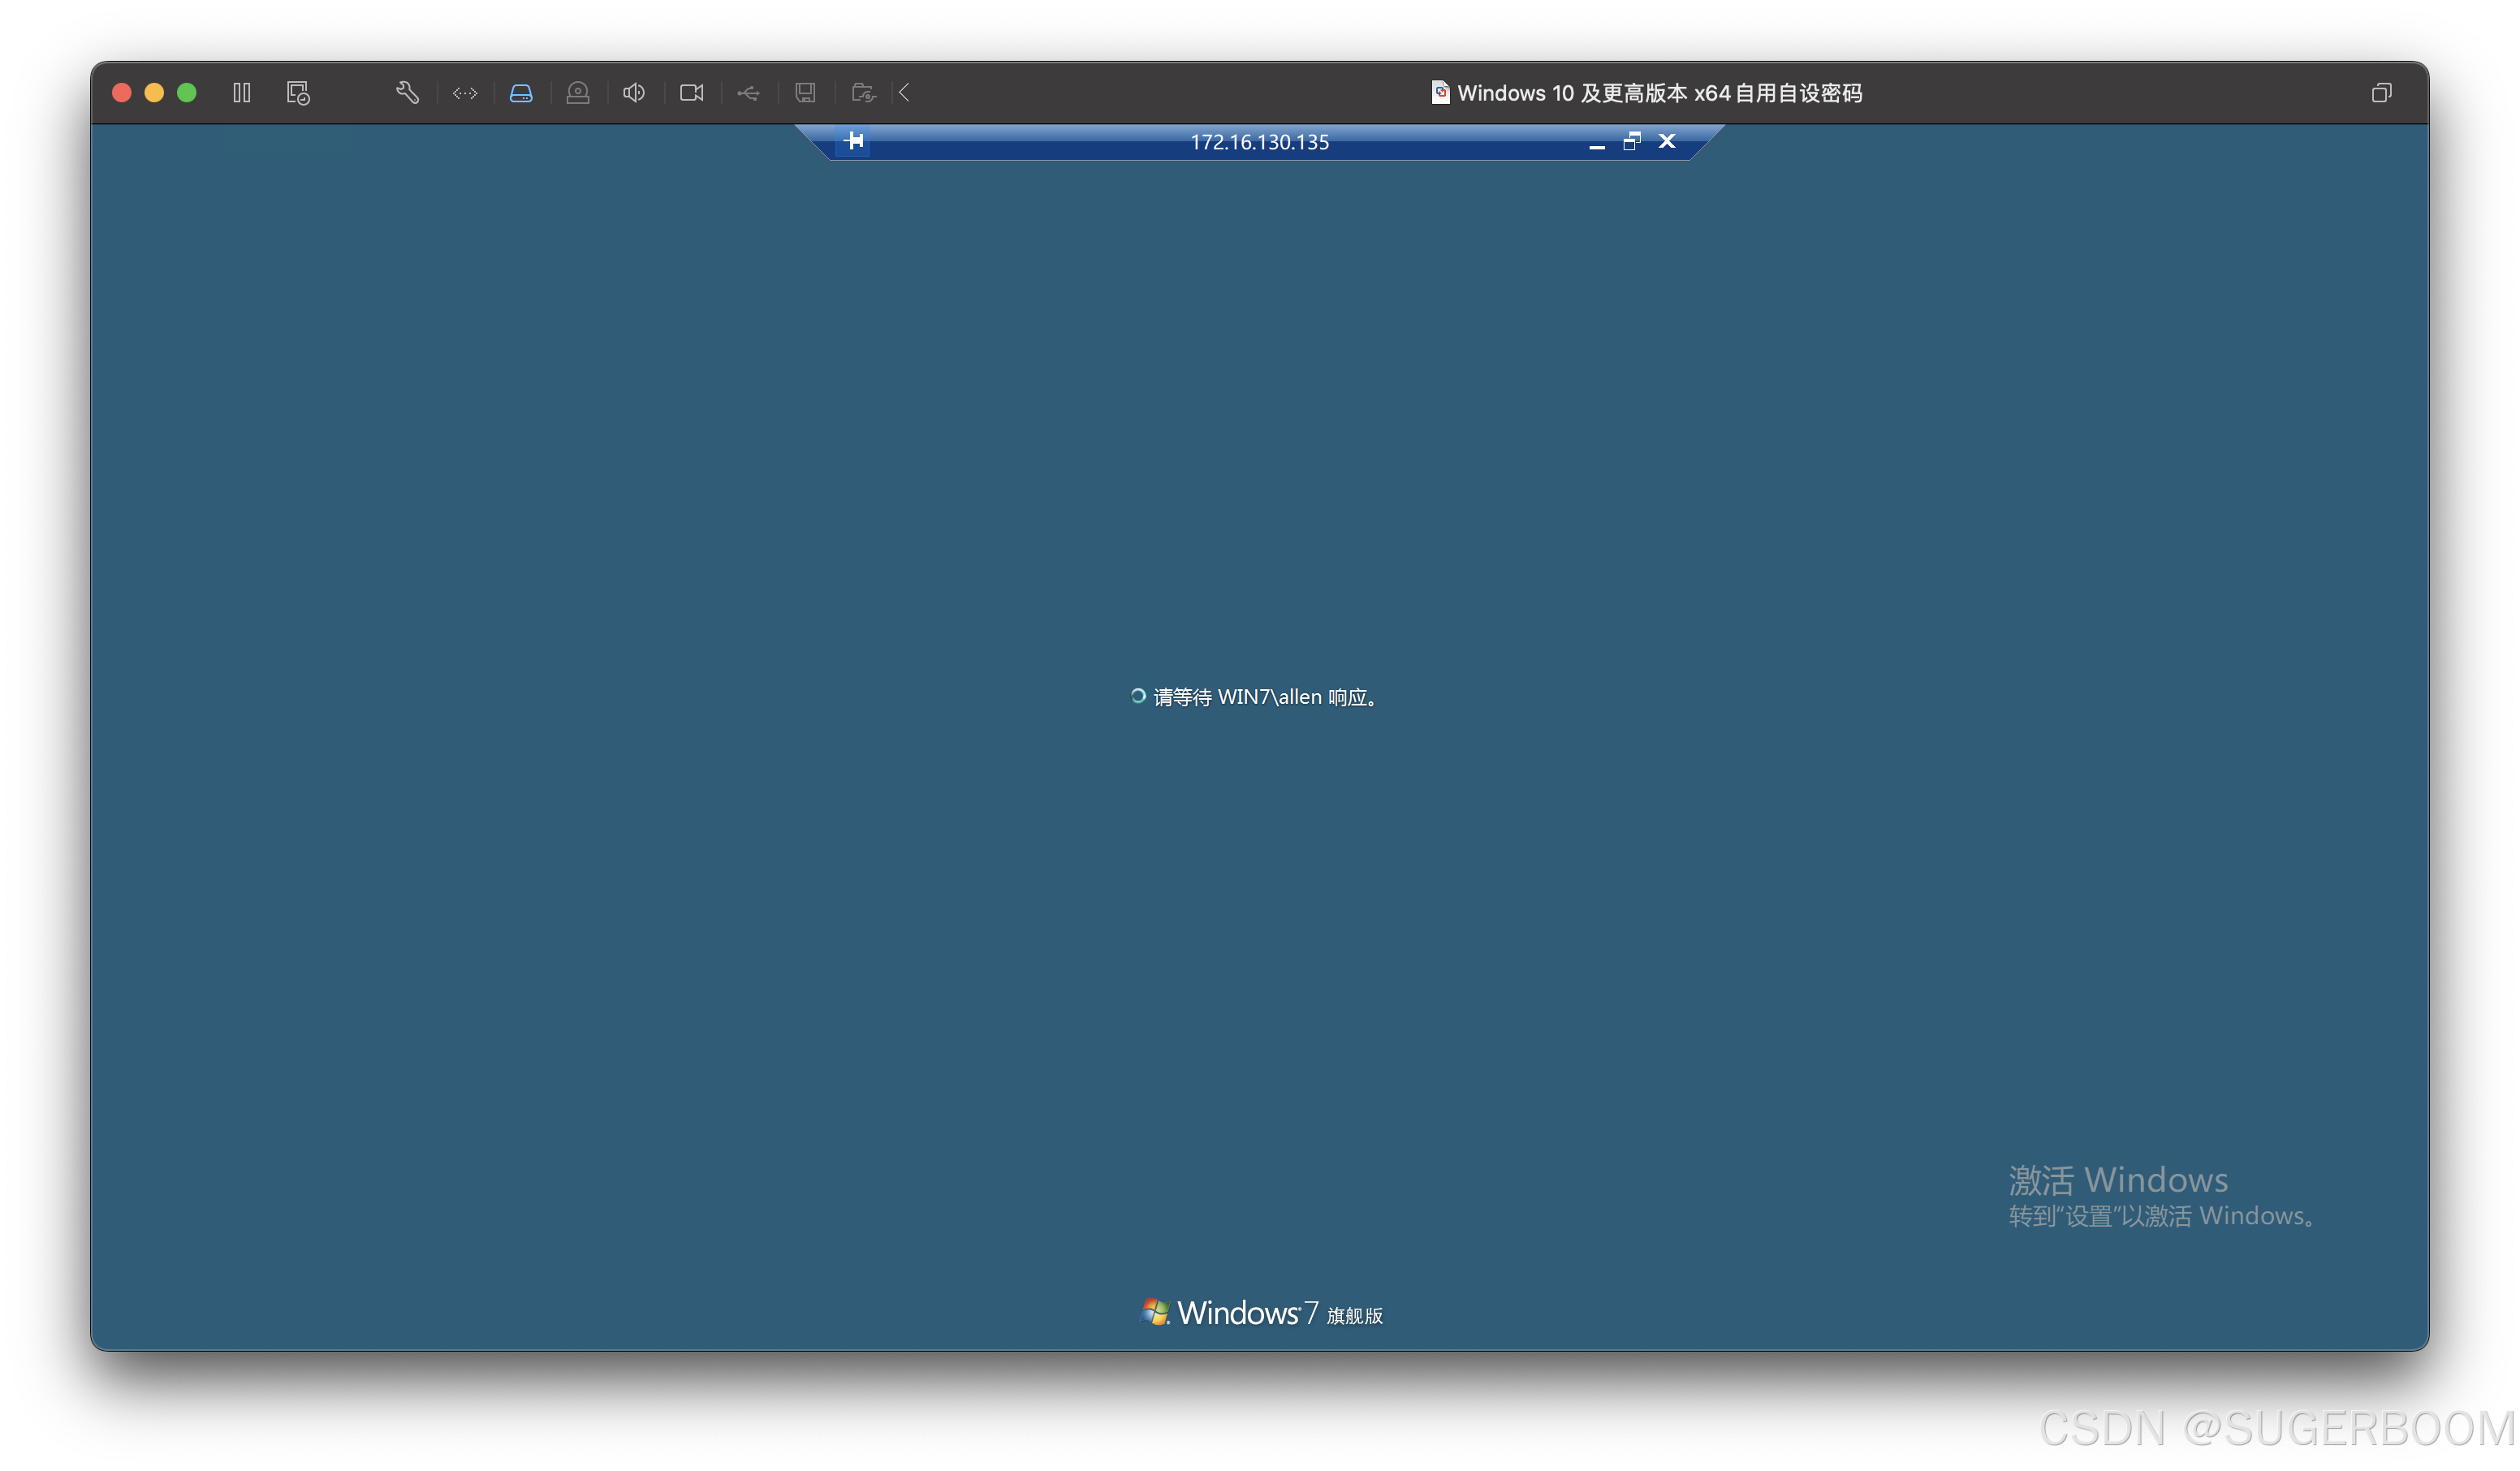2520x1471 pixels.
Task: Click the floppy disk icon
Action: pos(805,93)
